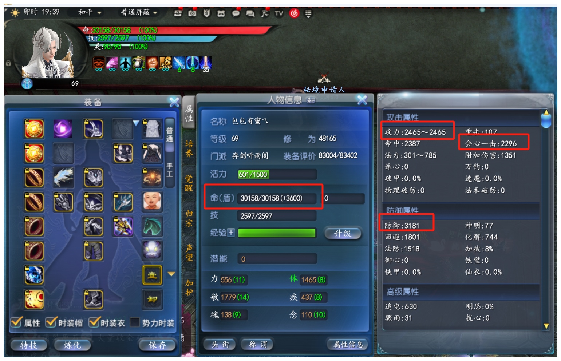Expand the yellow down arrow beside 壹 slot
Screen dimensions: 561x361
171,274
